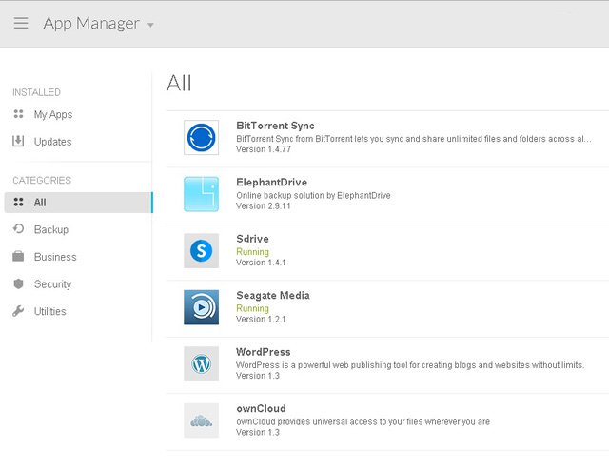
Task: Click Online backup solution by ElephantDrive text
Action: point(313,195)
